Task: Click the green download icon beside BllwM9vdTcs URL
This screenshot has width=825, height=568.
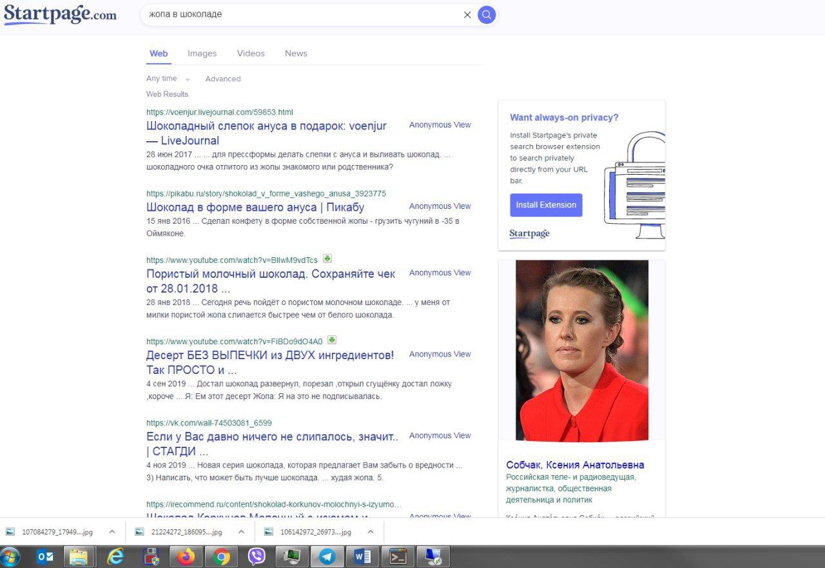Action: [327, 259]
